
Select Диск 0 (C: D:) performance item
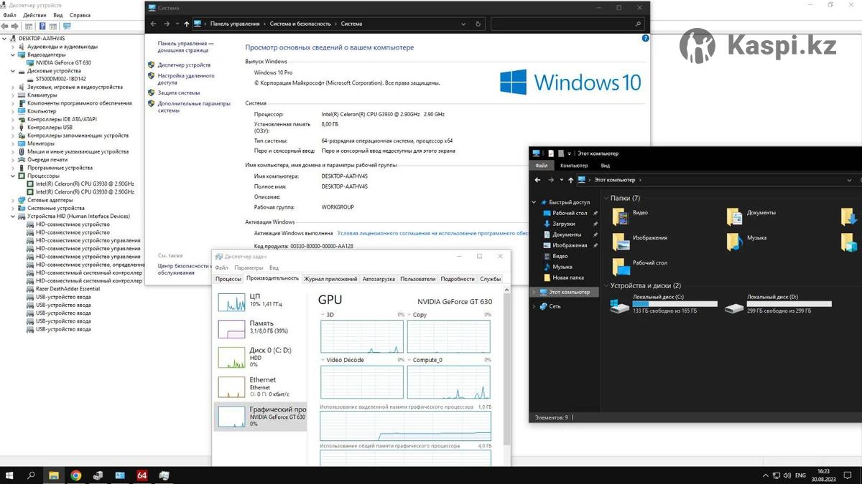click(261, 357)
